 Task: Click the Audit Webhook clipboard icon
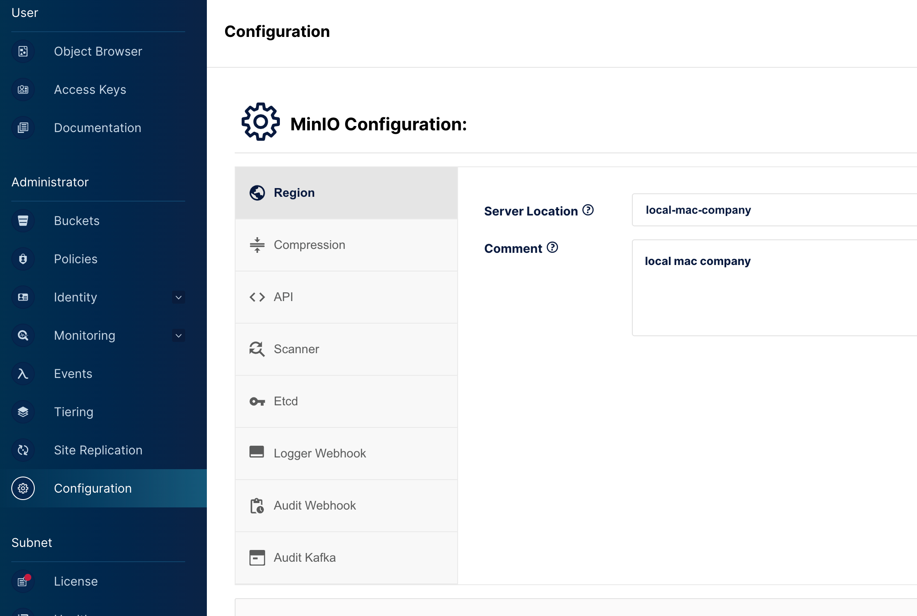pyautogui.click(x=257, y=506)
